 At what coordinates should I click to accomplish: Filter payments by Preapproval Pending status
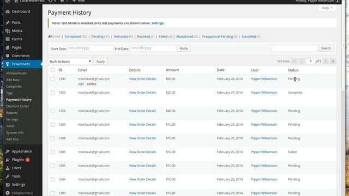coord(218,36)
